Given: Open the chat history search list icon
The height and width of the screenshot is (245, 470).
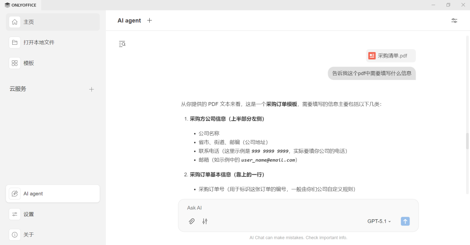Looking at the screenshot, I should coord(122,44).
